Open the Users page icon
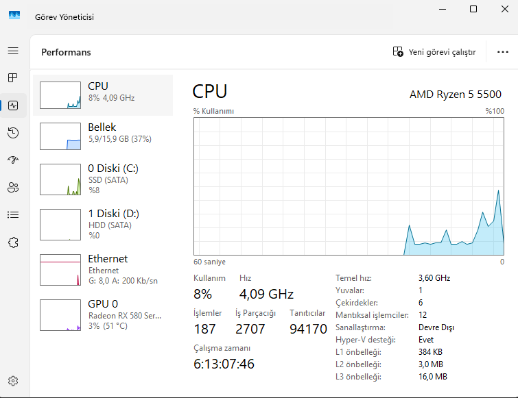 (13, 187)
